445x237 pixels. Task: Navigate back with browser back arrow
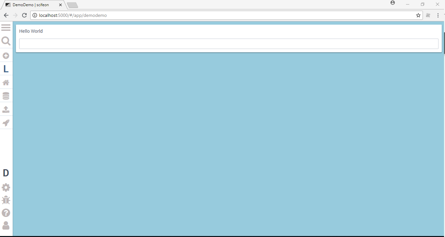tap(6, 15)
